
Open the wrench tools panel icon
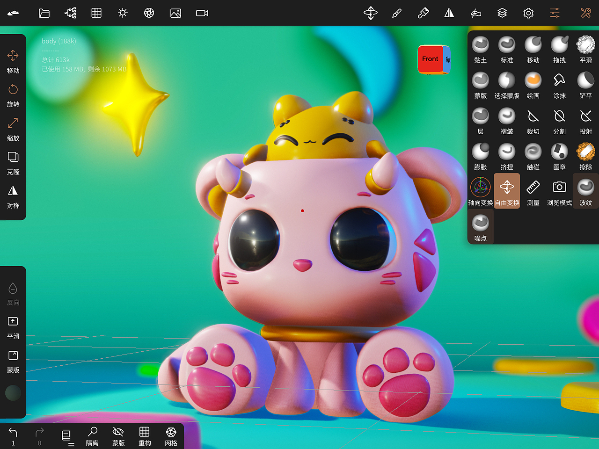click(585, 13)
